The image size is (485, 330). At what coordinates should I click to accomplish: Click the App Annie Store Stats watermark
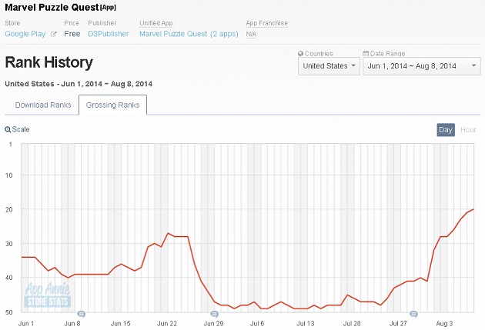click(48, 295)
